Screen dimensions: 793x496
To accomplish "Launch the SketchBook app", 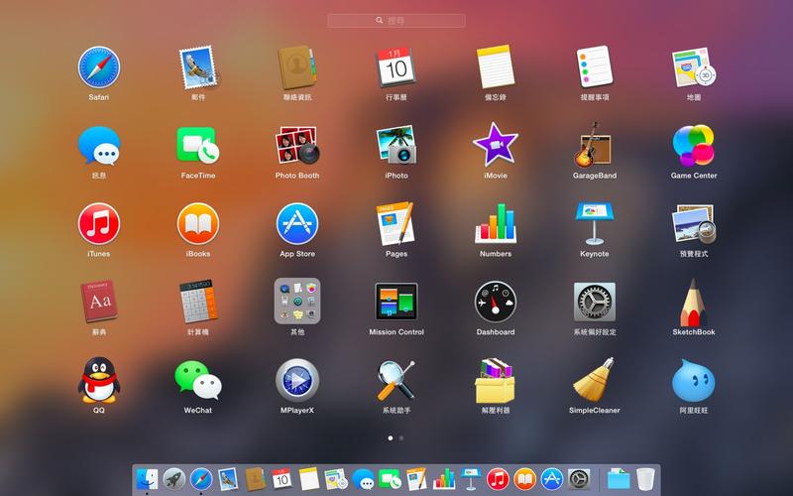I will pos(693,303).
